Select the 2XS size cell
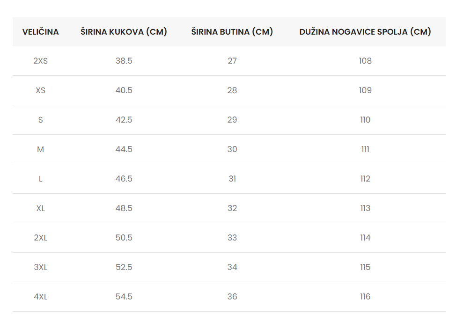 pos(41,61)
